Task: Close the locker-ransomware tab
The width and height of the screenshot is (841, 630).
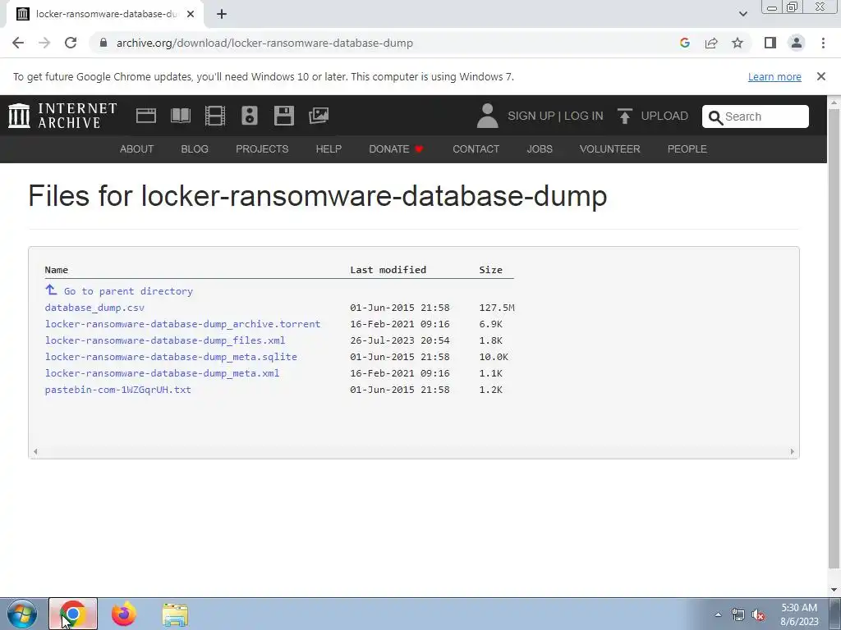Action: point(191,14)
